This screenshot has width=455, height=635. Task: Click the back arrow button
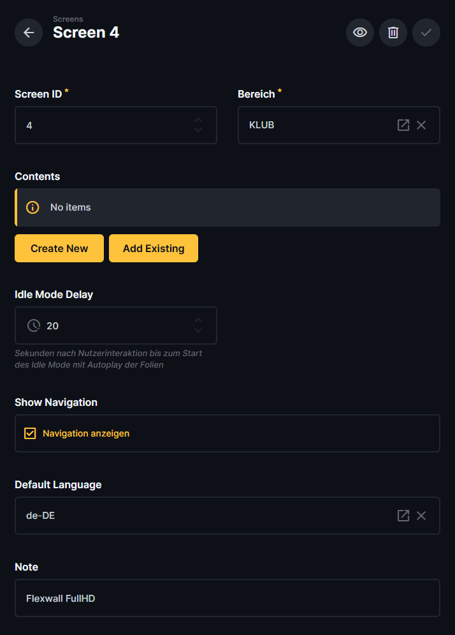29,33
